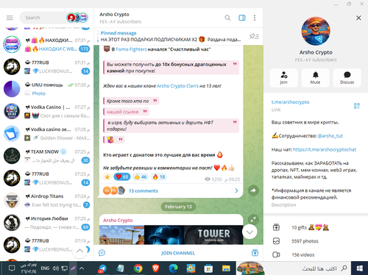Open the Vodka Casino chat from 07:27
Viewport: 368px width, 275px height.
(46, 111)
